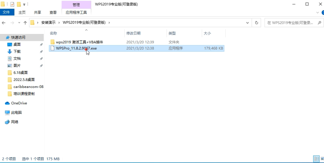This screenshot has width=324, height=163.
Task: Click the pin icon beside 文档
Action: click(41, 58)
